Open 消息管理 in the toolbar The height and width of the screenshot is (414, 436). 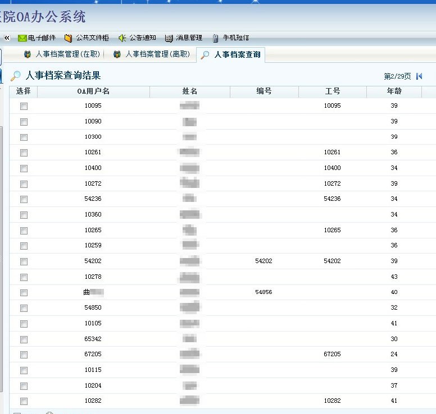(x=184, y=38)
